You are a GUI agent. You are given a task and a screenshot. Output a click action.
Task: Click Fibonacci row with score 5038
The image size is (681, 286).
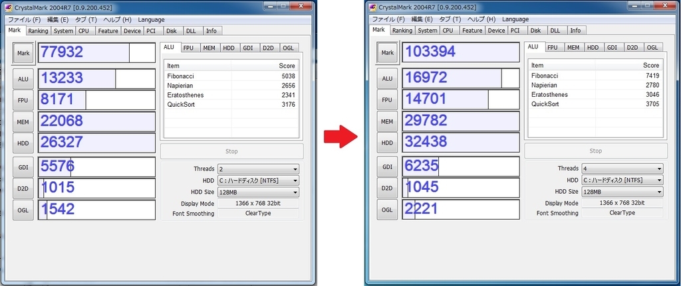pyautogui.click(x=231, y=76)
